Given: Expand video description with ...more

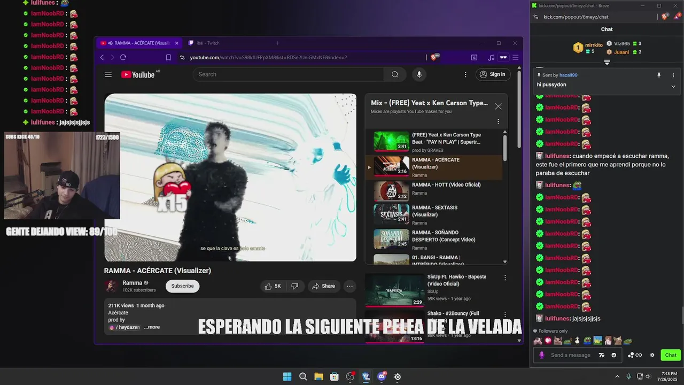Looking at the screenshot, I should pyautogui.click(x=152, y=327).
